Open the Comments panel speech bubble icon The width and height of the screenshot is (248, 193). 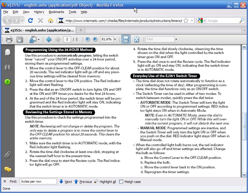(8, 169)
